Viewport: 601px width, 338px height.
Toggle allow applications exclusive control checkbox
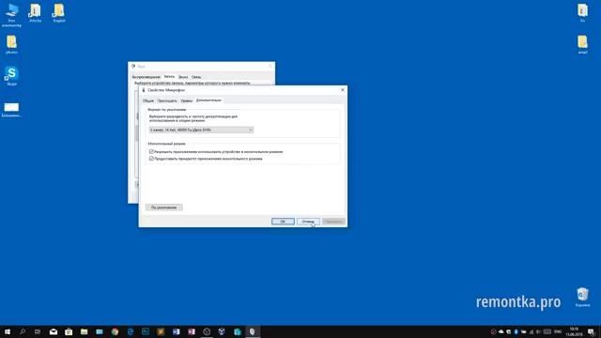[x=151, y=152]
